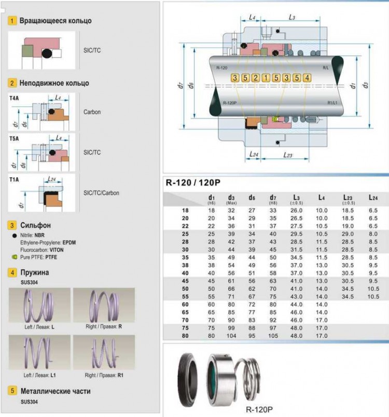The width and height of the screenshot is (389, 417).
Task: Click the L23 (±0.5) column header
Action: click(x=348, y=199)
